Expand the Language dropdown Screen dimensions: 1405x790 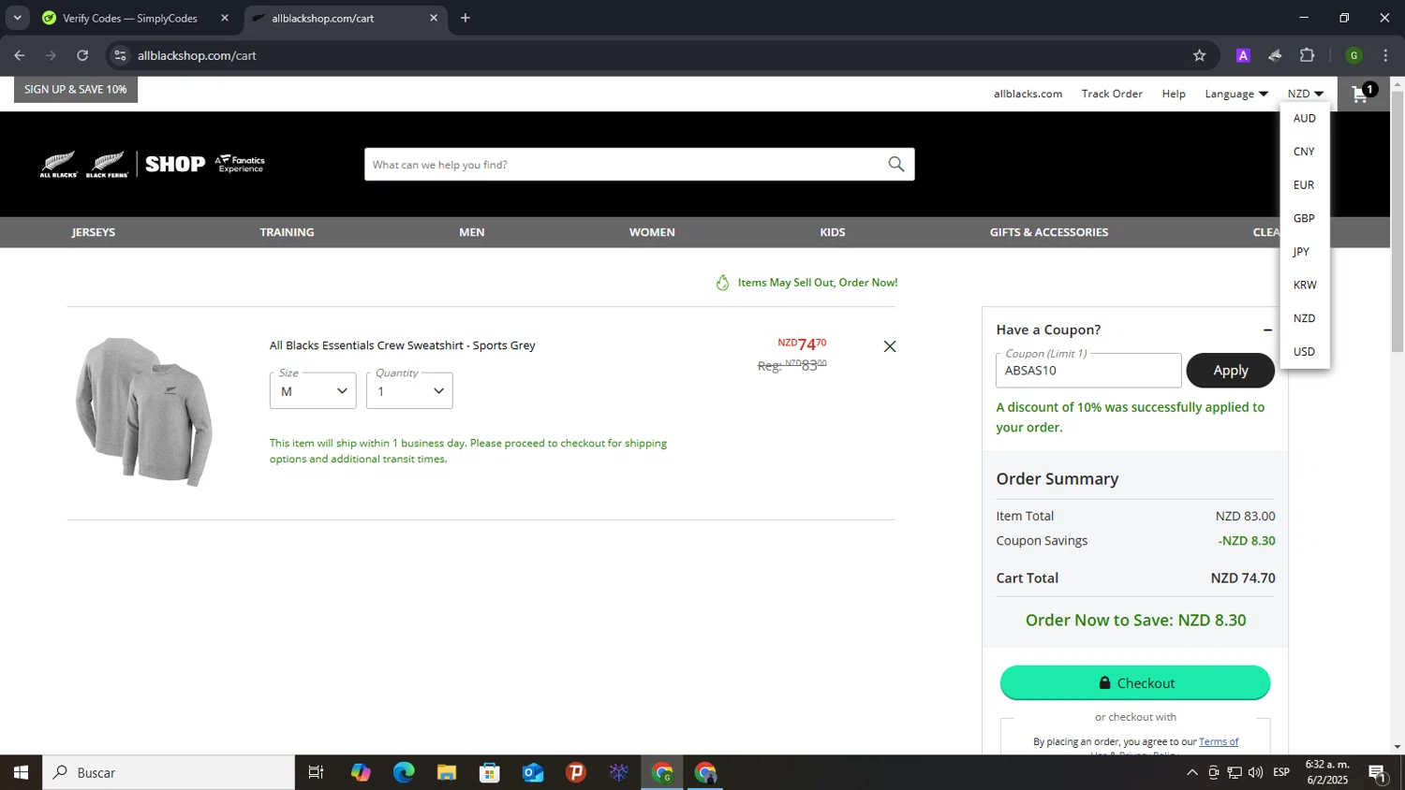1236,94
